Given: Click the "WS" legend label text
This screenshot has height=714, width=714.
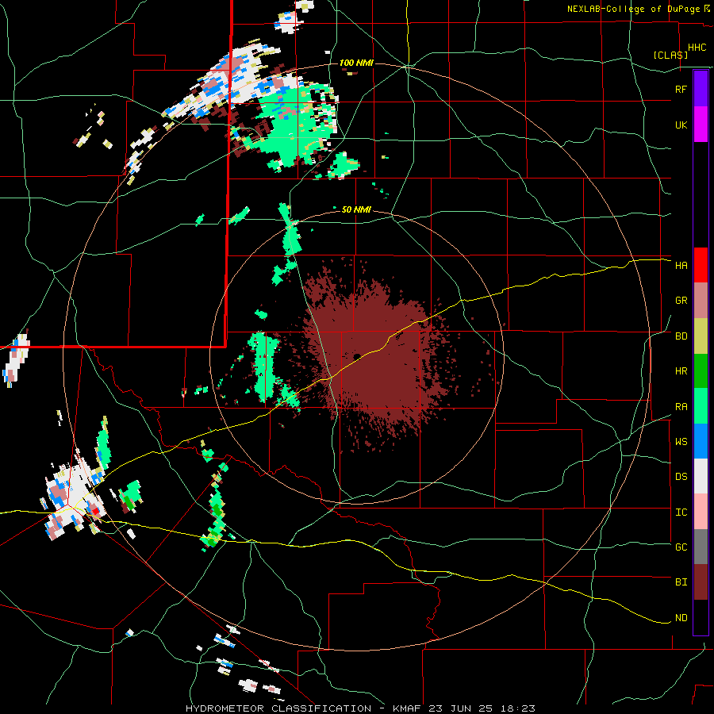Looking at the screenshot, I should click(681, 442).
